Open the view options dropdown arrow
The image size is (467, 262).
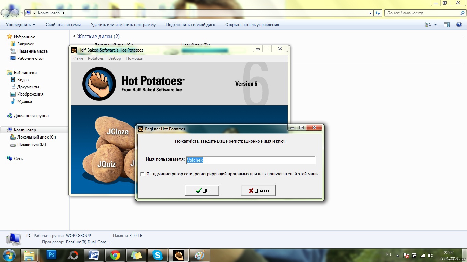[x=435, y=25]
